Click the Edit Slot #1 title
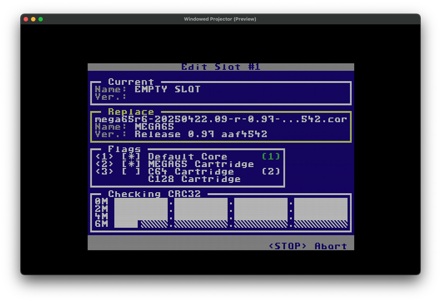Viewport: 441px width, 302px height. tap(221, 67)
